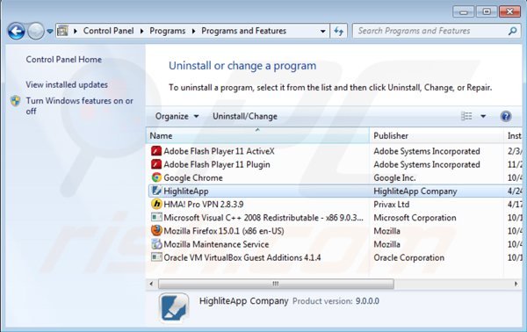Sort list by Name column header
Screen dimensions: 527x332
(257, 136)
